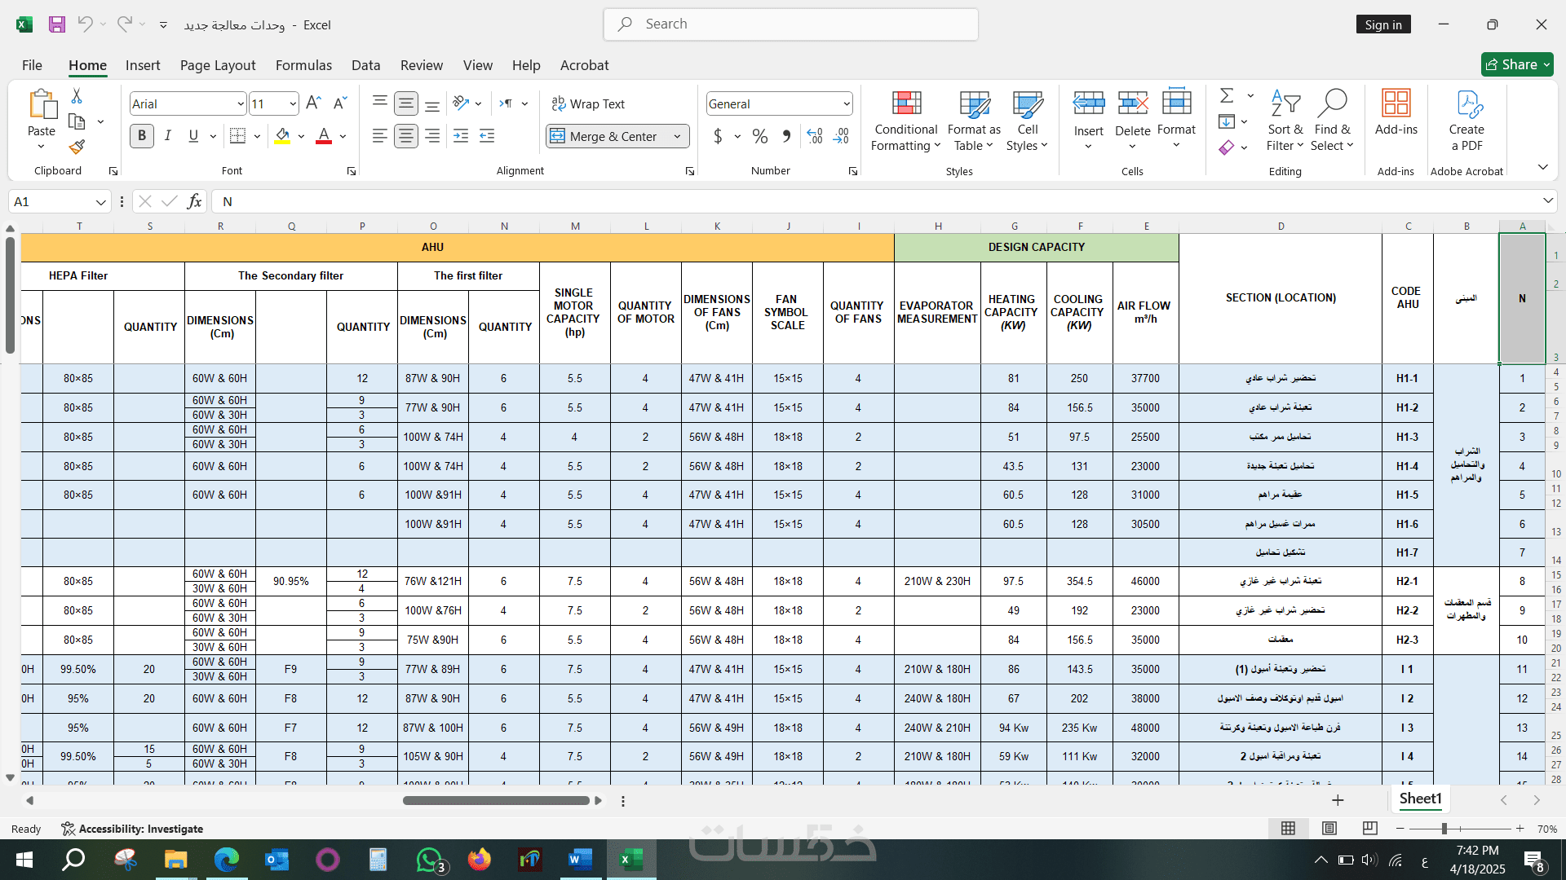Screen dimensions: 1566x880
Task: Open the Page Layout ribbon tab
Action: (x=218, y=65)
